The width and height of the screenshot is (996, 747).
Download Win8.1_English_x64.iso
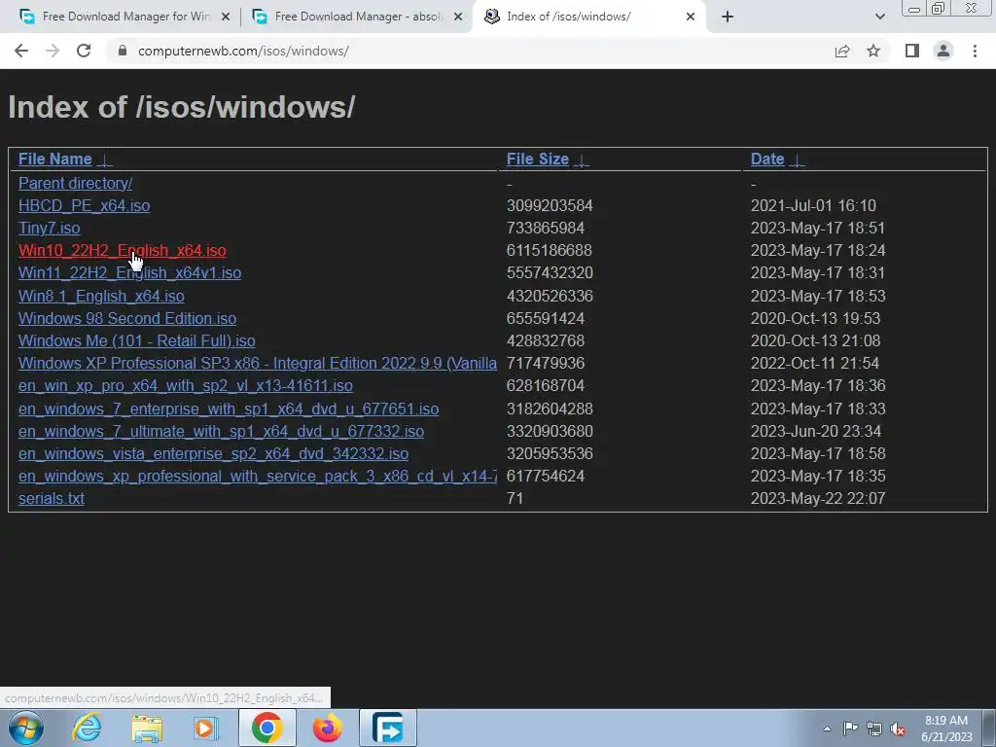coord(101,296)
